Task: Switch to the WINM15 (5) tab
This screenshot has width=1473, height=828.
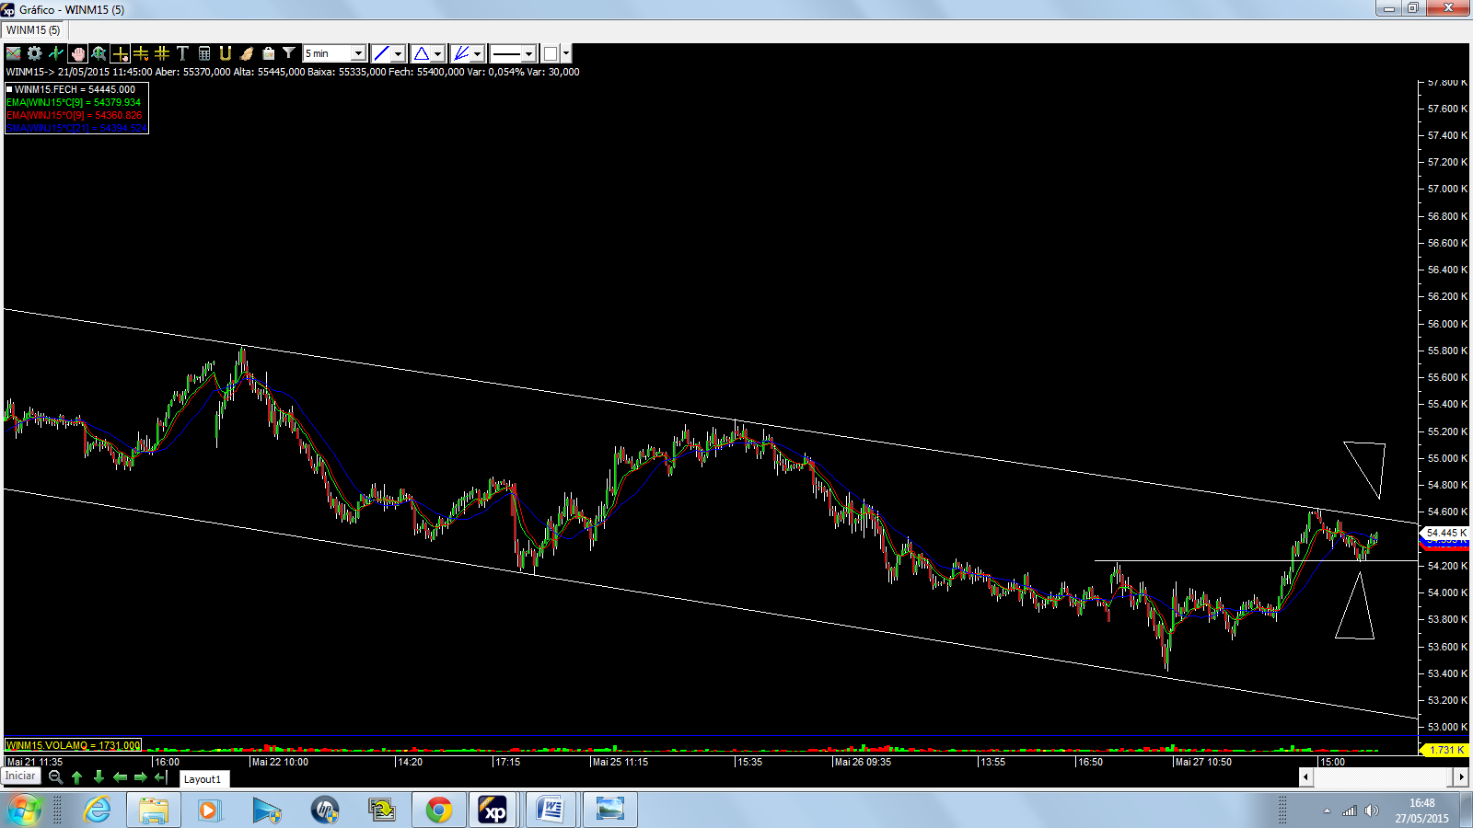Action: (33, 30)
